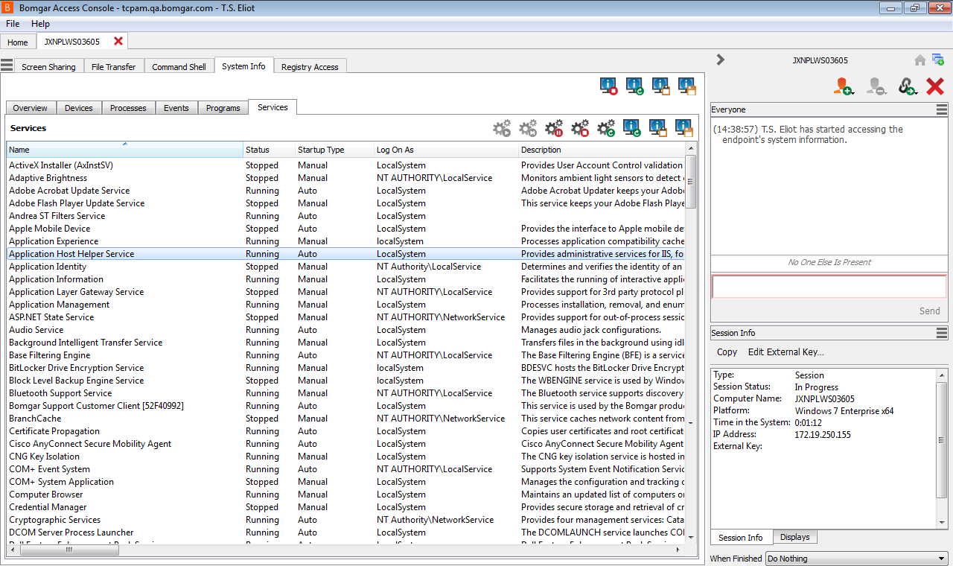Switch to Screen Sharing tab

48,66
